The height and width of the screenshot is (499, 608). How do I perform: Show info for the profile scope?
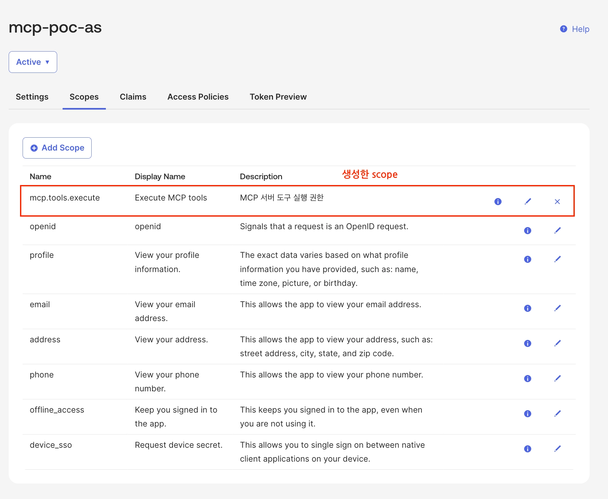point(528,259)
